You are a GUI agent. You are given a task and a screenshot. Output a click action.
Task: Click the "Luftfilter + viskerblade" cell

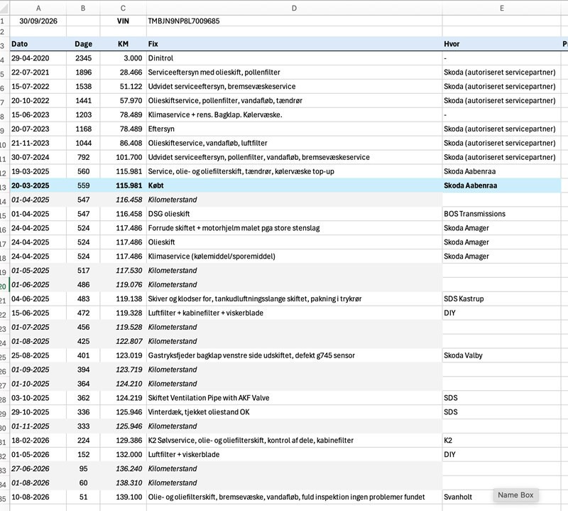pos(294,454)
